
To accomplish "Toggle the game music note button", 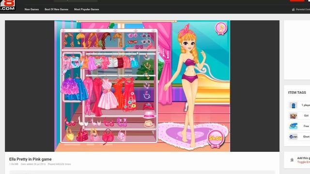I will (221, 28).
